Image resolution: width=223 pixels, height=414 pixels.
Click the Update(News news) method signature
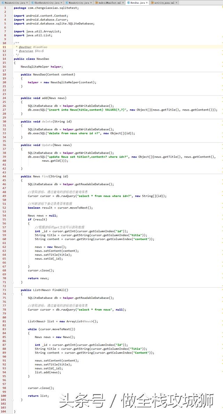coord(46,145)
